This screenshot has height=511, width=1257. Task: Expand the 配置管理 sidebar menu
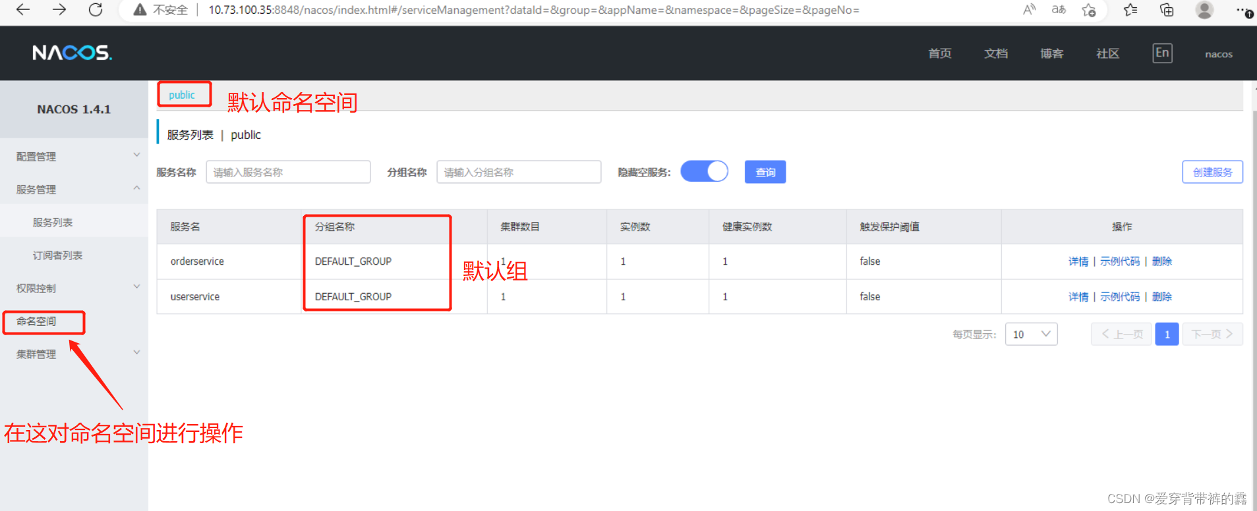tap(74, 156)
